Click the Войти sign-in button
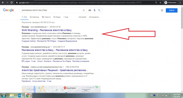Viewport: 183px width, 98px height. pos(172,10)
